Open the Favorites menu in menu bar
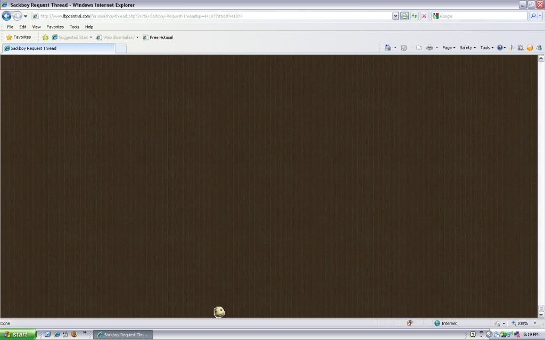Screen dimensions: 545x340 [x=55, y=27]
